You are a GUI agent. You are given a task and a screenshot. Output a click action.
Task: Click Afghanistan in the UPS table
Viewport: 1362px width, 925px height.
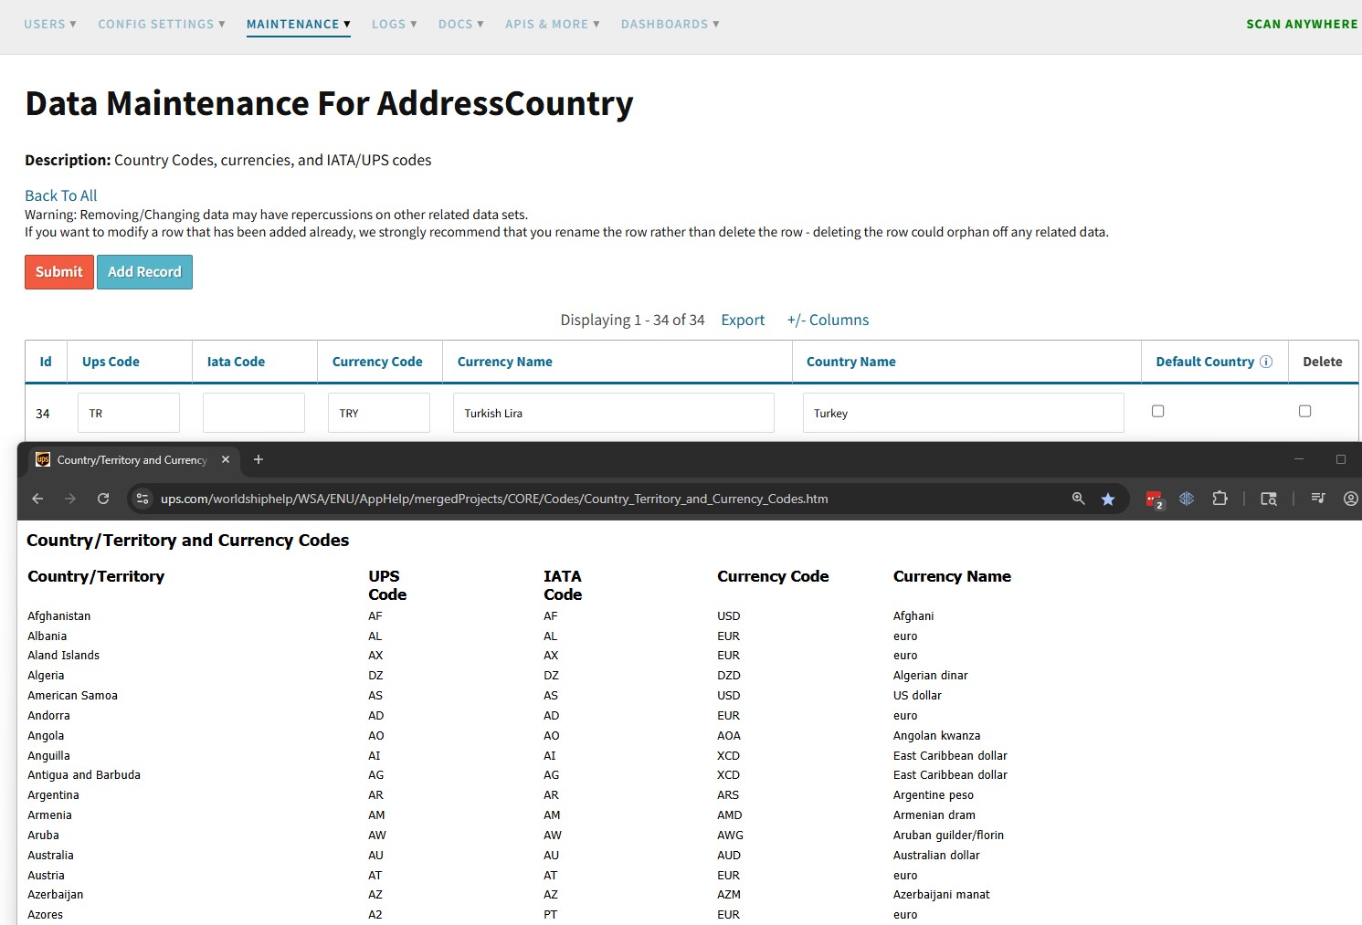click(59, 616)
